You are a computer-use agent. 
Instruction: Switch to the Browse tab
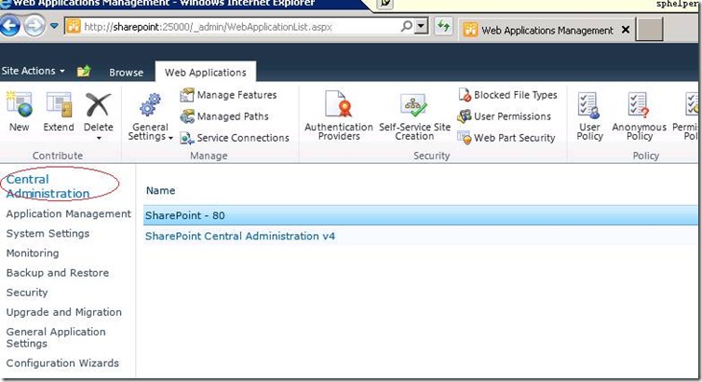pos(127,73)
